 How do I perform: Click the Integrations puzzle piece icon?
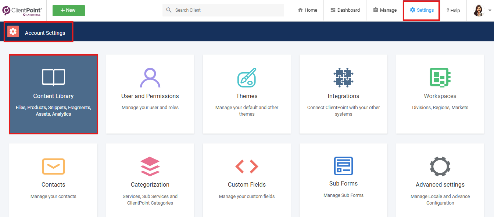pyautogui.click(x=343, y=78)
